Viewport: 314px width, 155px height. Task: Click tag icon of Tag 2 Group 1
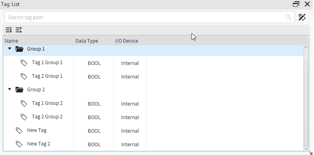[24, 77]
